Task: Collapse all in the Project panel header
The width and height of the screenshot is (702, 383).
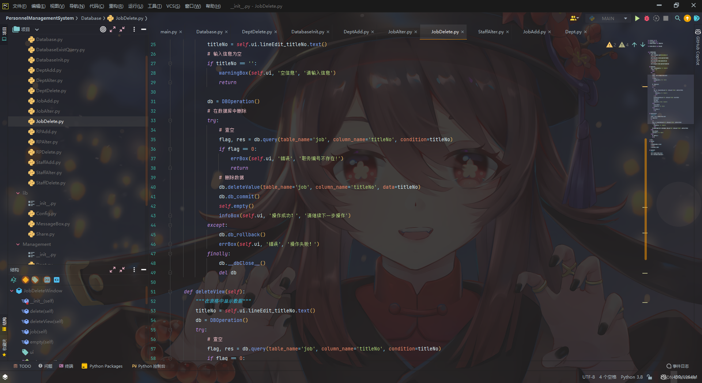Action: pyautogui.click(x=122, y=29)
